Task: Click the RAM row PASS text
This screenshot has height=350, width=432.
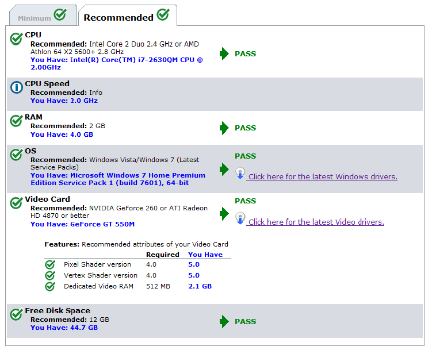Action: (x=245, y=128)
